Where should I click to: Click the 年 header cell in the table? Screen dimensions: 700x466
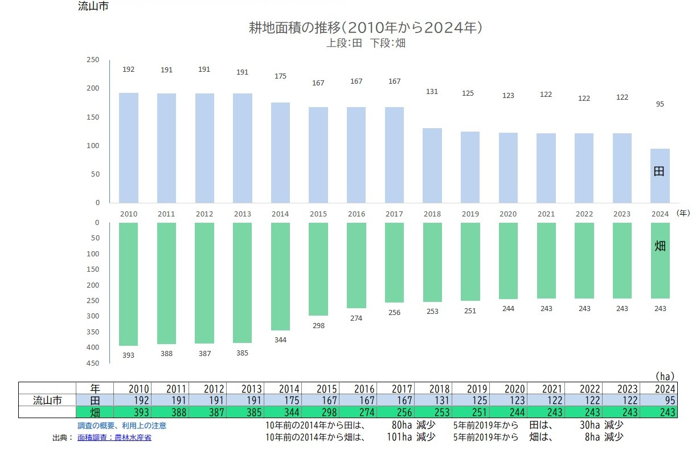pos(95,389)
